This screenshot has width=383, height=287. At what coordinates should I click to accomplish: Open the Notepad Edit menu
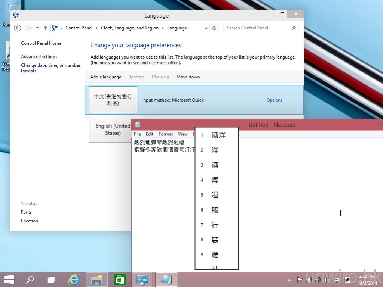tap(150, 134)
